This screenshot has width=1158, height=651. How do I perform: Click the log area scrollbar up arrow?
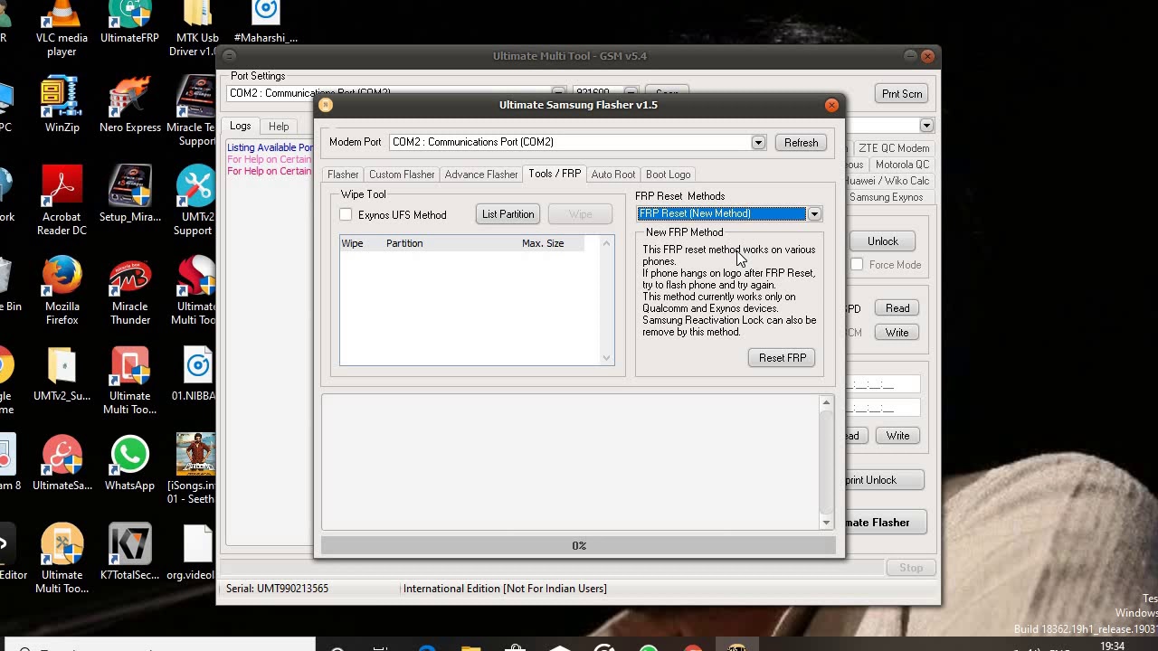[826, 401]
